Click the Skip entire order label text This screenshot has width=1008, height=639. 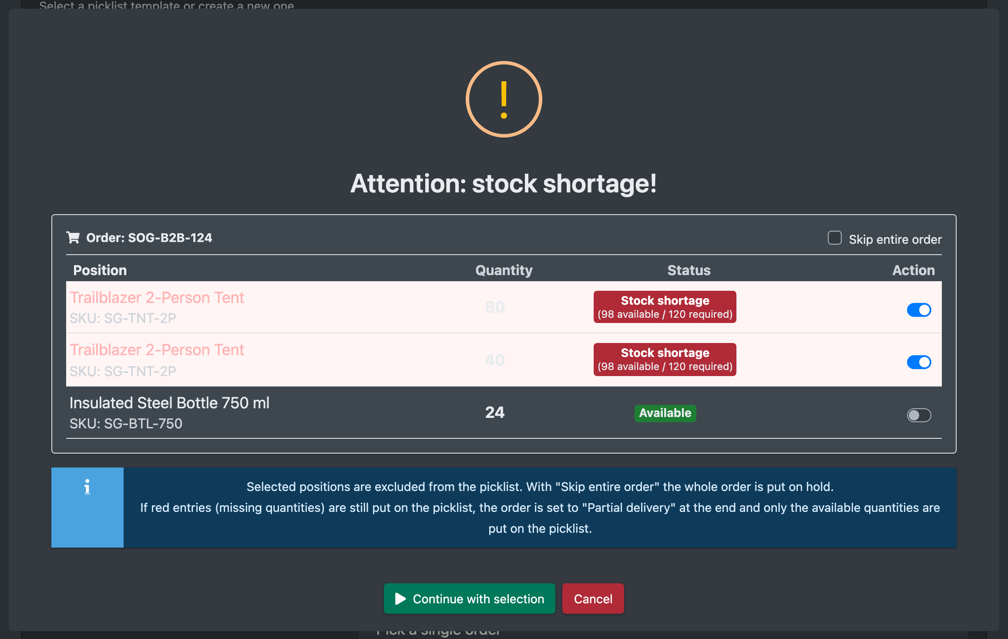coord(895,239)
